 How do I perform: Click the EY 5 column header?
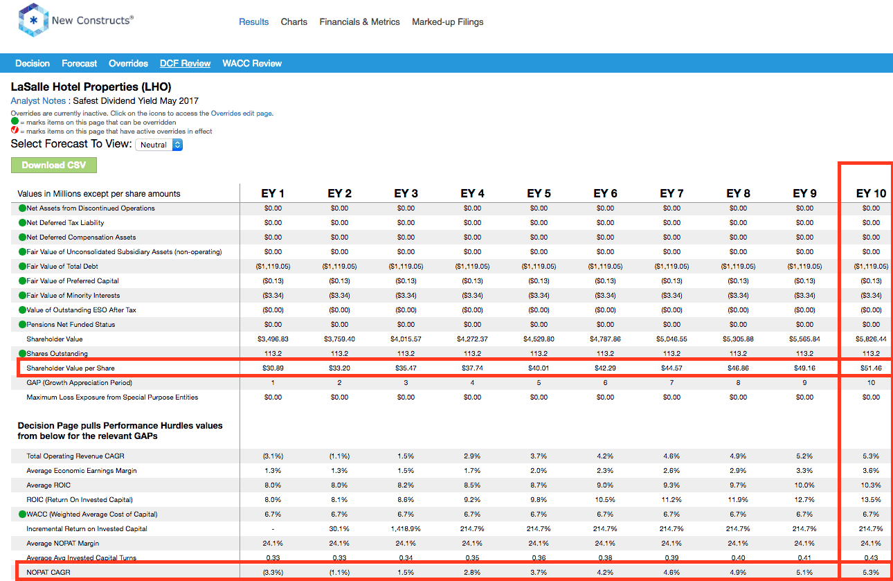pos(539,193)
